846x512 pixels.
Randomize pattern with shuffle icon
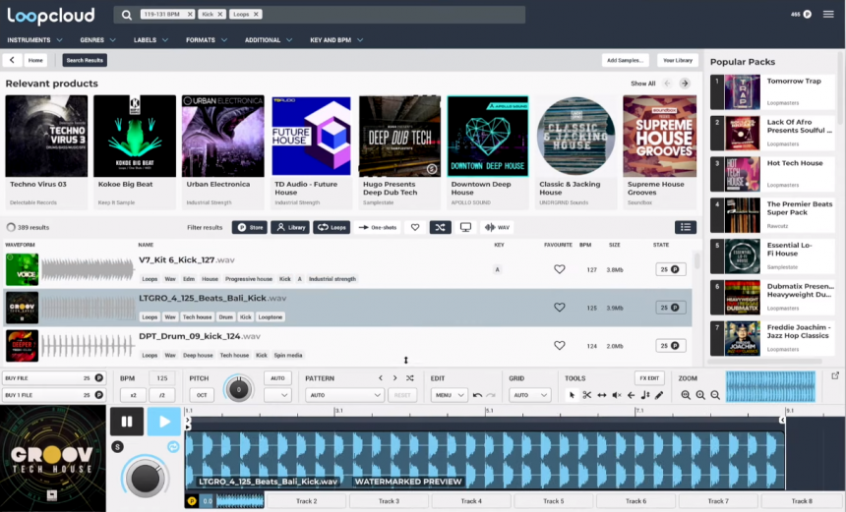[410, 378]
